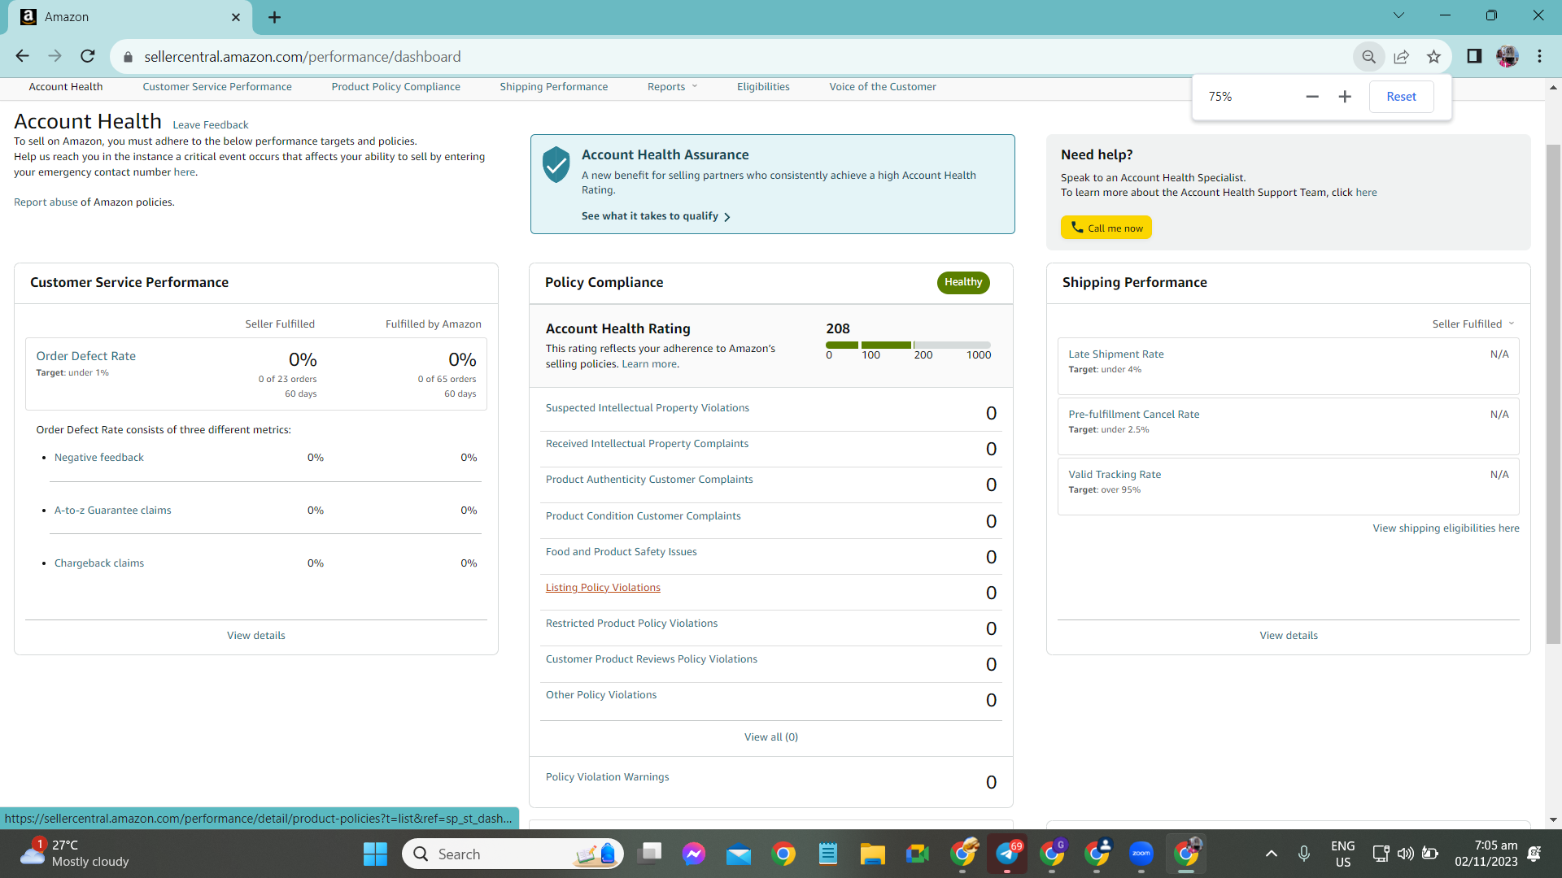Viewport: 1562px width, 878px height.
Task: Open the Eligibilities tab
Action: click(763, 87)
